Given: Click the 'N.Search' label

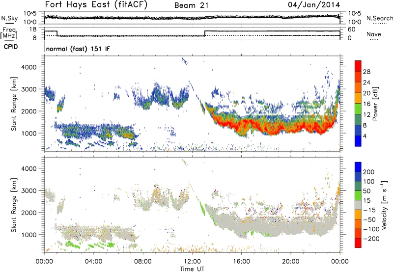Looking at the screenshot, I should point(379,18).
